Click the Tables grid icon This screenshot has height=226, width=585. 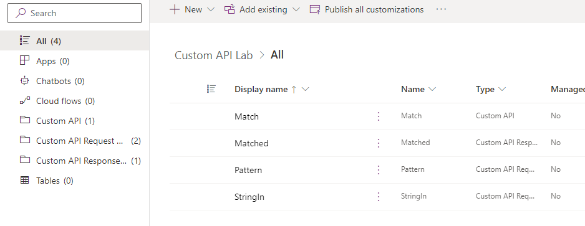[24, 180]
